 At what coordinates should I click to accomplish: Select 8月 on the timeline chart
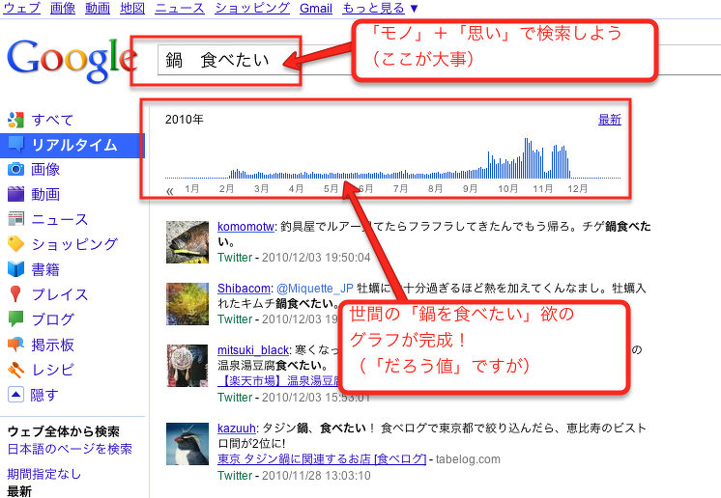point(436,188)
